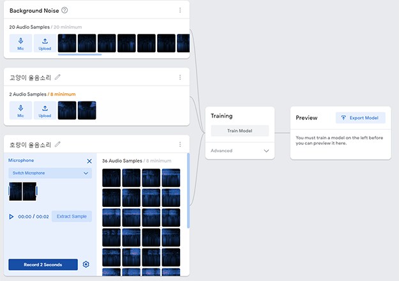Open 고양이 울음소리 three-dot options menu
This screenshot has width=399, height=281.
coord(180,77)
